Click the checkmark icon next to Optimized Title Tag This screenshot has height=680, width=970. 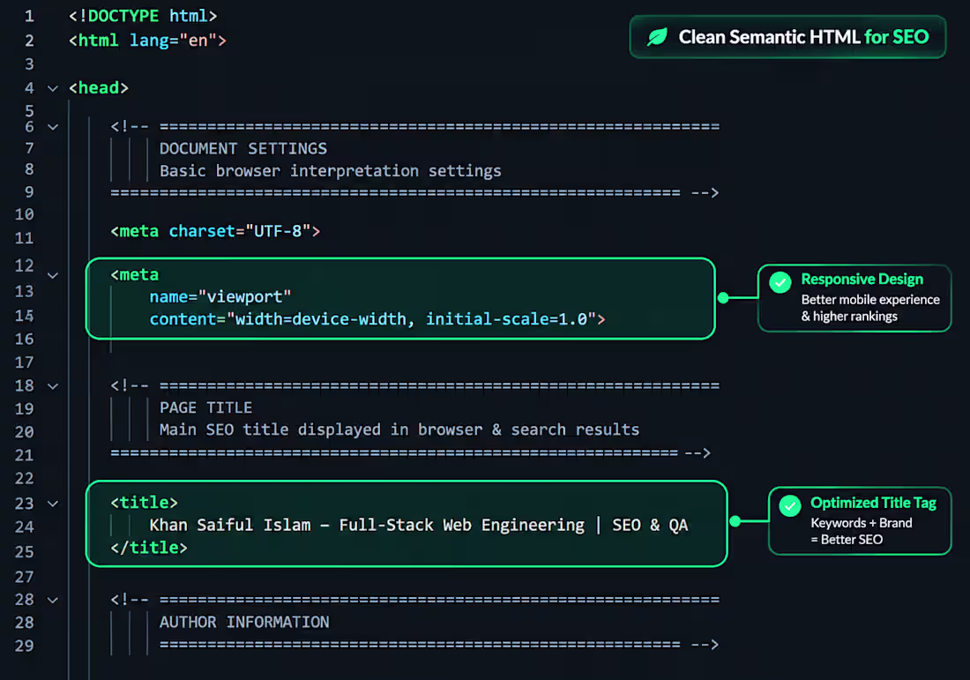pos(790,506)
